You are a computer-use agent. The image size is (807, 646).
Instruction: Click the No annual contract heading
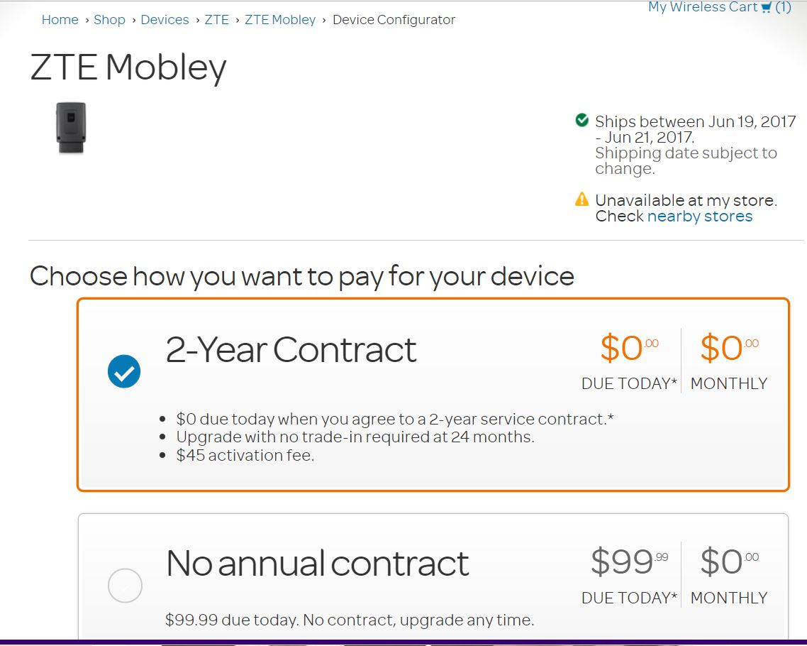(317, 563)
